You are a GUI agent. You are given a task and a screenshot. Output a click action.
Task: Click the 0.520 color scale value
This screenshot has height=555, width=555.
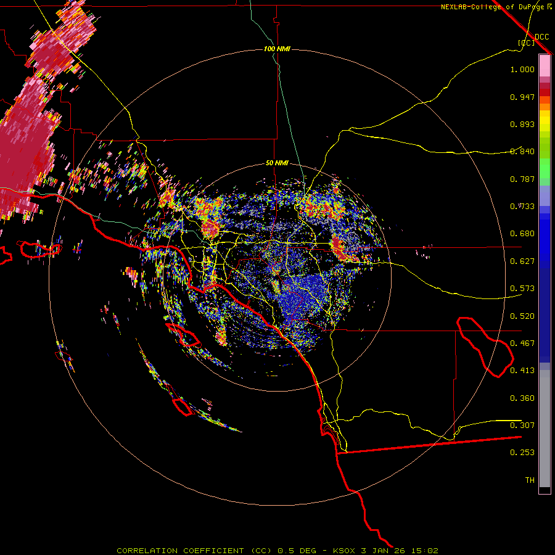(522, 316)
